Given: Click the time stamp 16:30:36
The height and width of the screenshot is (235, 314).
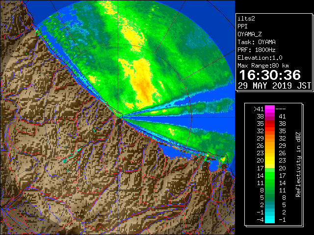Looking at the screenshot, I should coord(270,75).
